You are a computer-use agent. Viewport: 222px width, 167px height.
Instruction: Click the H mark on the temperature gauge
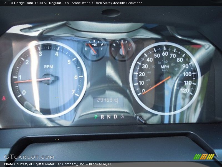[x=129, y=49]
